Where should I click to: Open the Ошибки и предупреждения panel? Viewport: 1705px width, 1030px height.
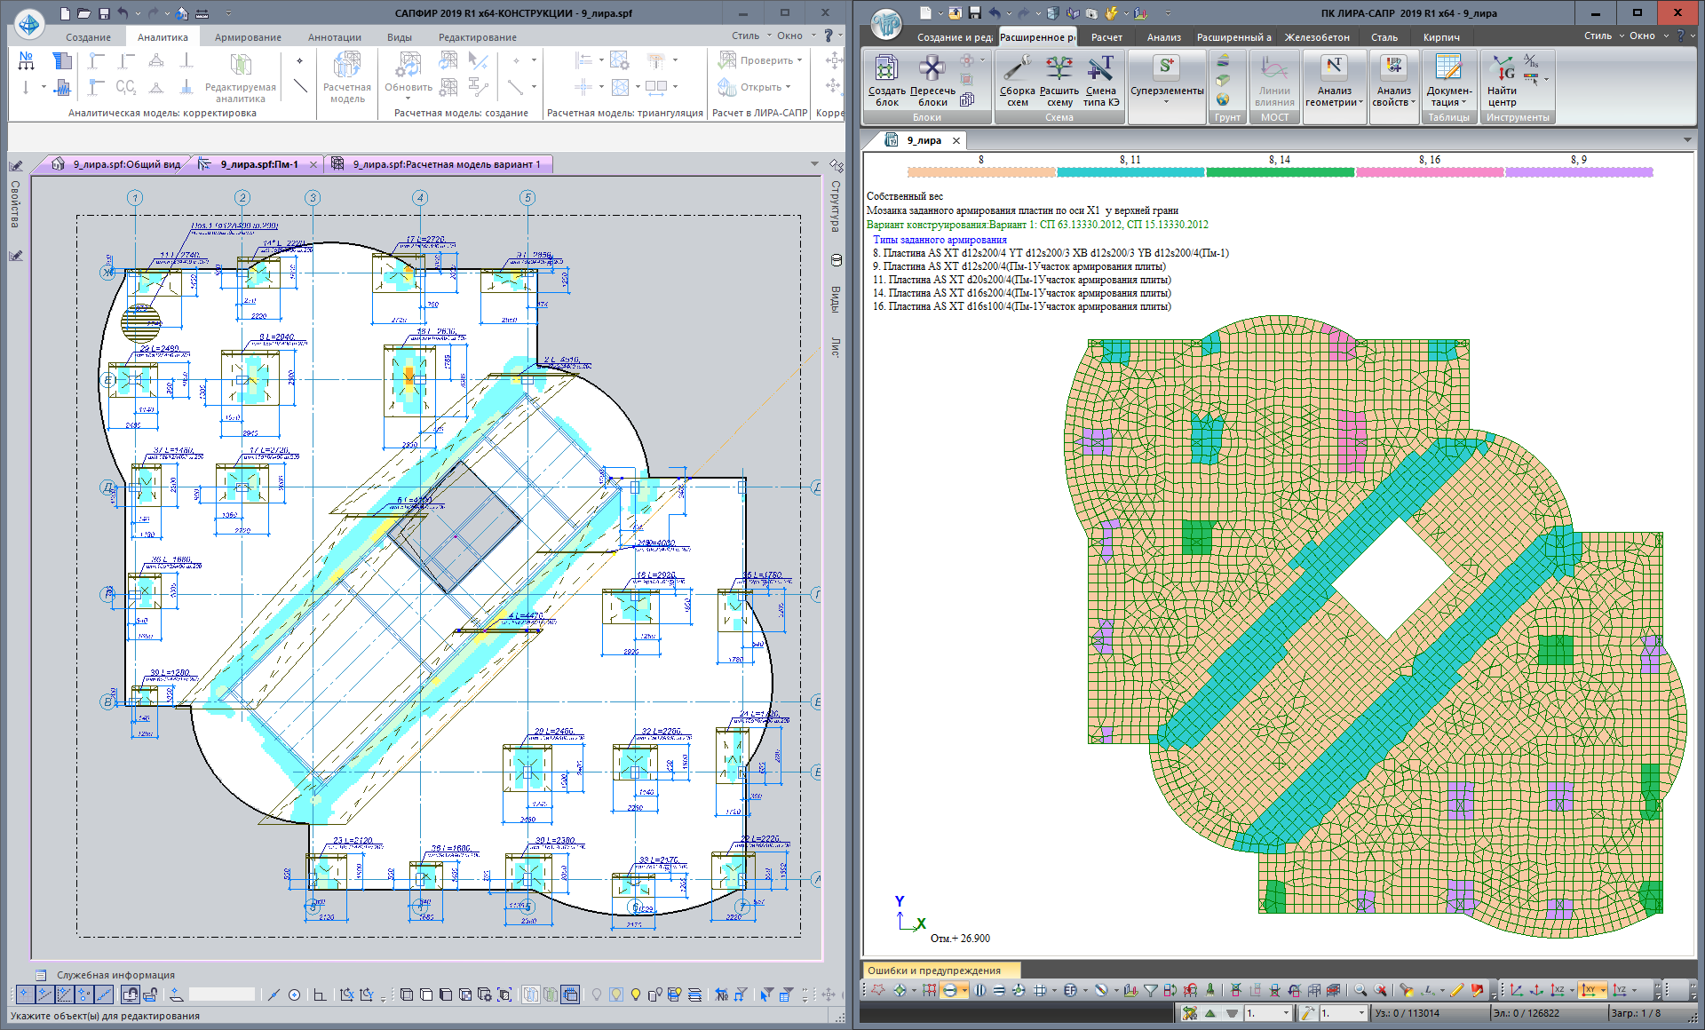933,971
